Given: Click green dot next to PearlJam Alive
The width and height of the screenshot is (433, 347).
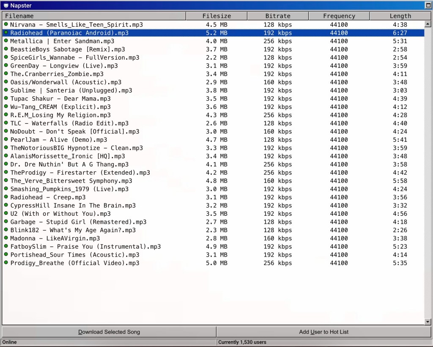Looking at the screenshot, I should (6, 139).
